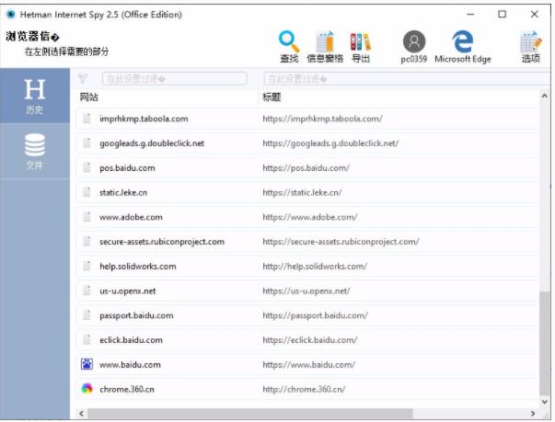Open the 信息窗格 info pane
This screenshot has height=422, width=555.
click(x=324, y=42)
